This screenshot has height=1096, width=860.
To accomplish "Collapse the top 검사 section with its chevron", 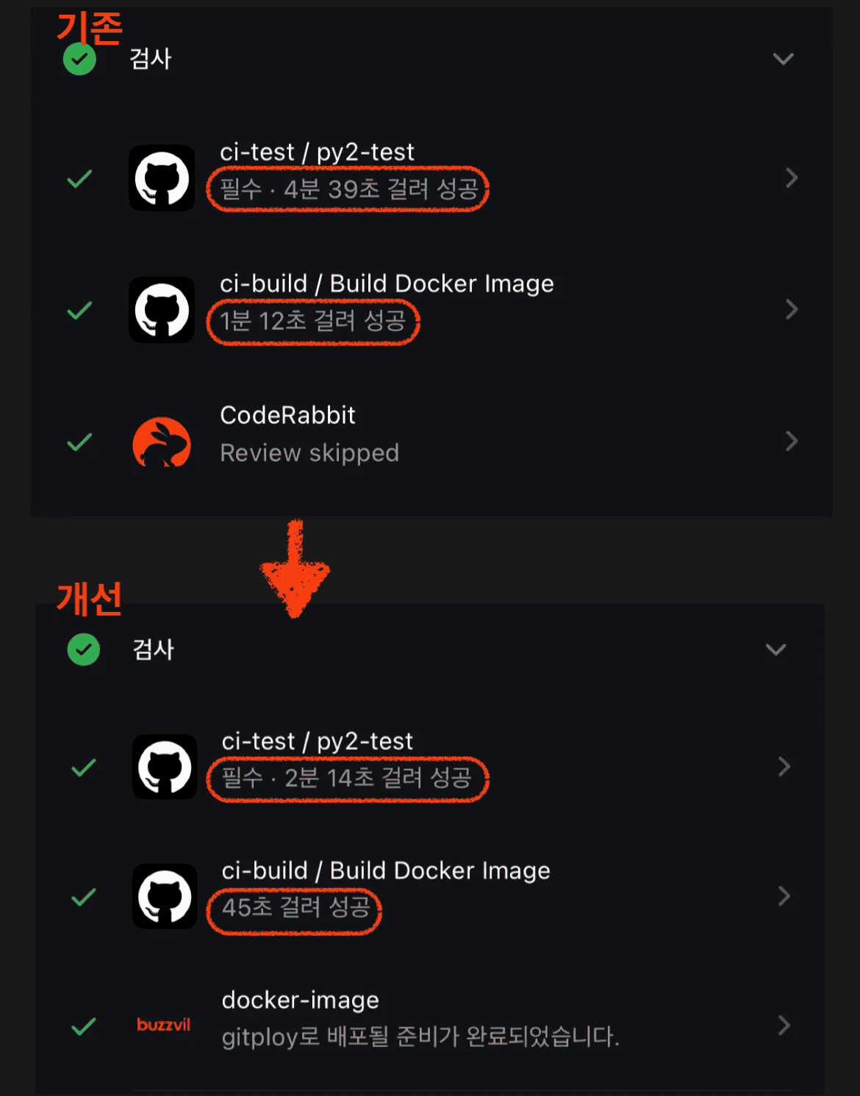I will pyautogui.click(x=784, y=59).
